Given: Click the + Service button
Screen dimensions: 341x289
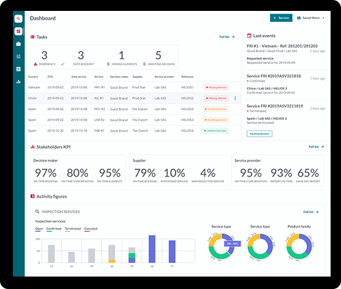Looking at the screenshot, I should (x=281, y=18).
